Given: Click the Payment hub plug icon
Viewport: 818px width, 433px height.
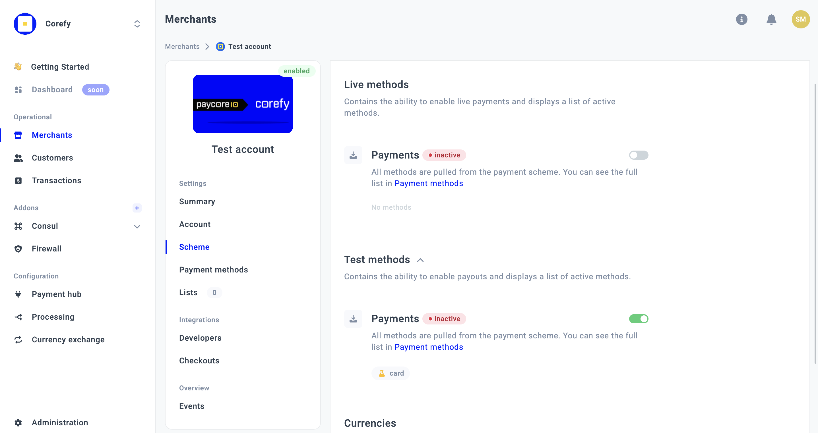Looking at the screenshot, I should pos(18,294).
